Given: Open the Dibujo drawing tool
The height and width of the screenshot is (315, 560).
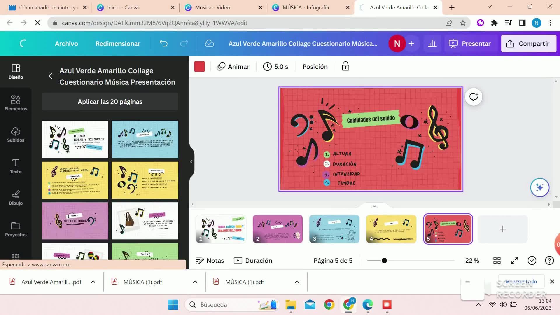Looking at the screenshot, I should (x=15, y=197).
